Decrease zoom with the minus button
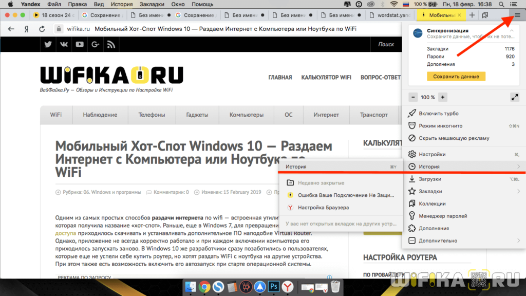 pos(414,97)
